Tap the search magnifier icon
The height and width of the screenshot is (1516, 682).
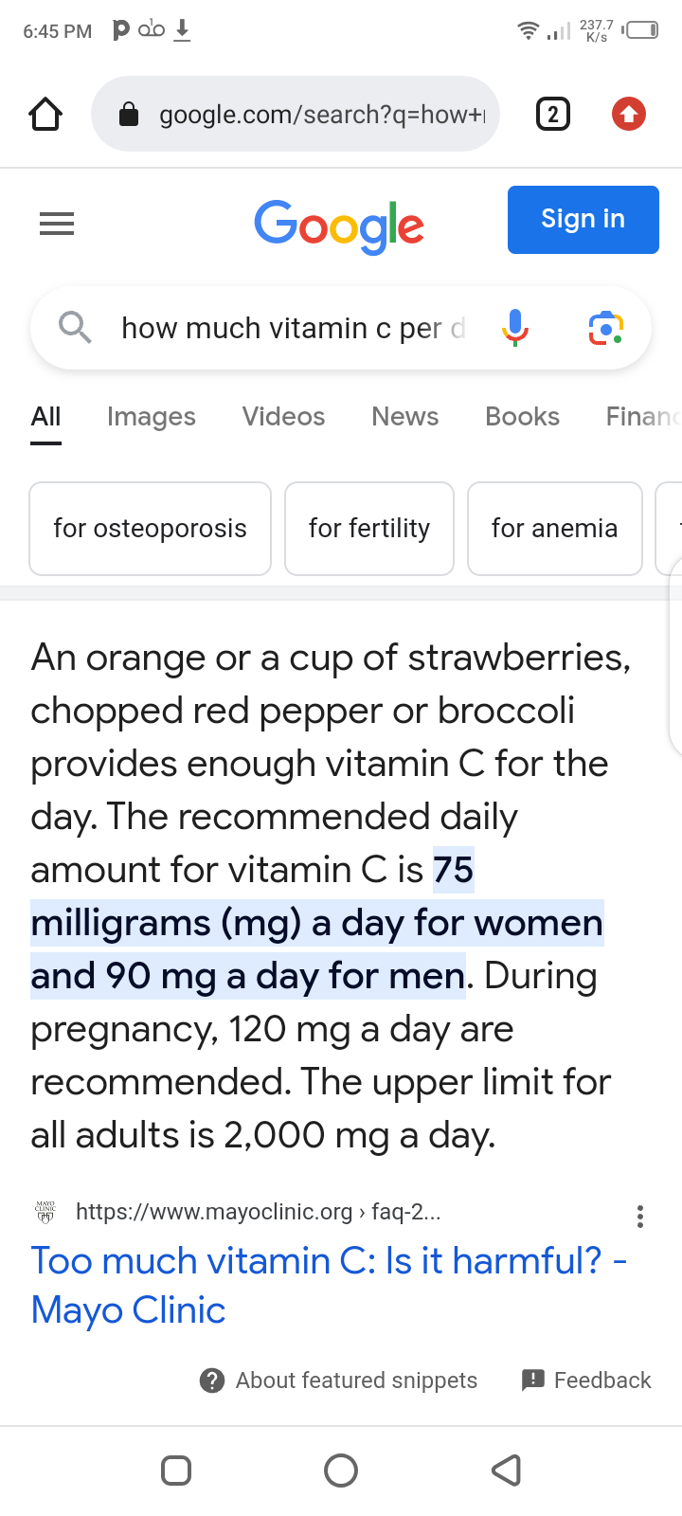tap(75, 328)
